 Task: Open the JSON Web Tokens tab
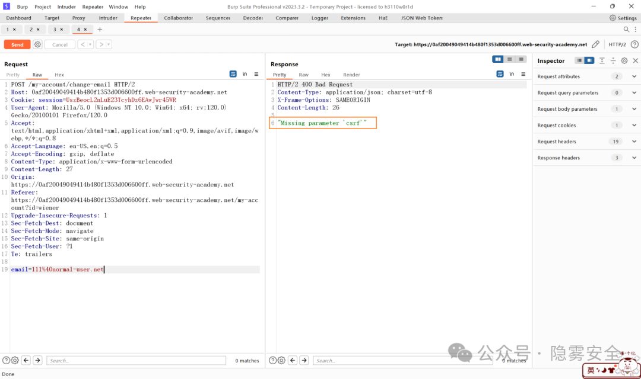tap(422, 18)
